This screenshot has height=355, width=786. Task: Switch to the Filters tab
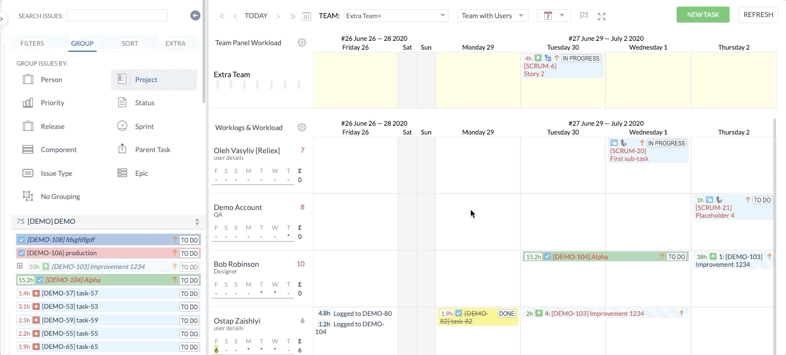click(x=32, y=43)
